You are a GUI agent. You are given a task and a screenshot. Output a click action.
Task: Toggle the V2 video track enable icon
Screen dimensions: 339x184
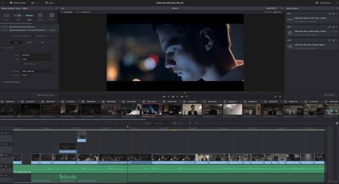tap(6, 145)
